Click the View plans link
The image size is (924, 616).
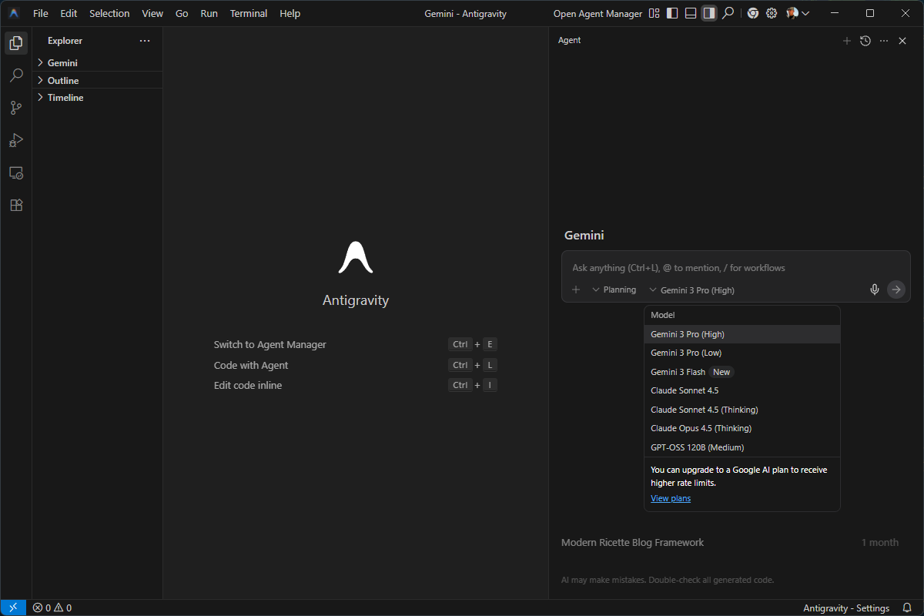671,498
